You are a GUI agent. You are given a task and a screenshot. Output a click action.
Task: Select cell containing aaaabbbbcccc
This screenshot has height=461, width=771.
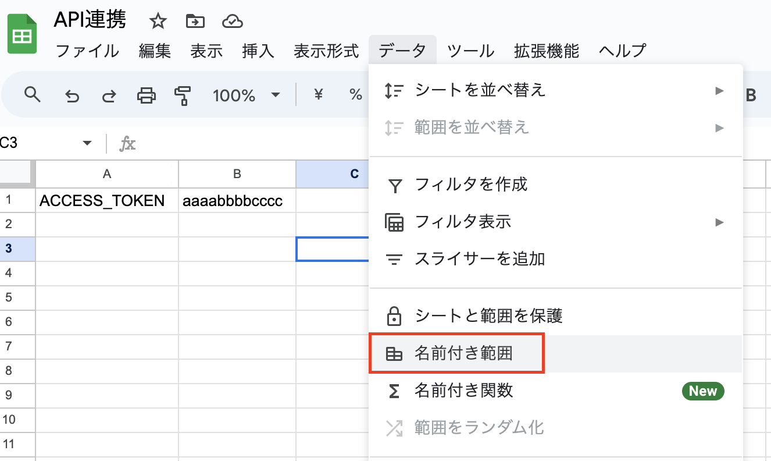point(237,201)
